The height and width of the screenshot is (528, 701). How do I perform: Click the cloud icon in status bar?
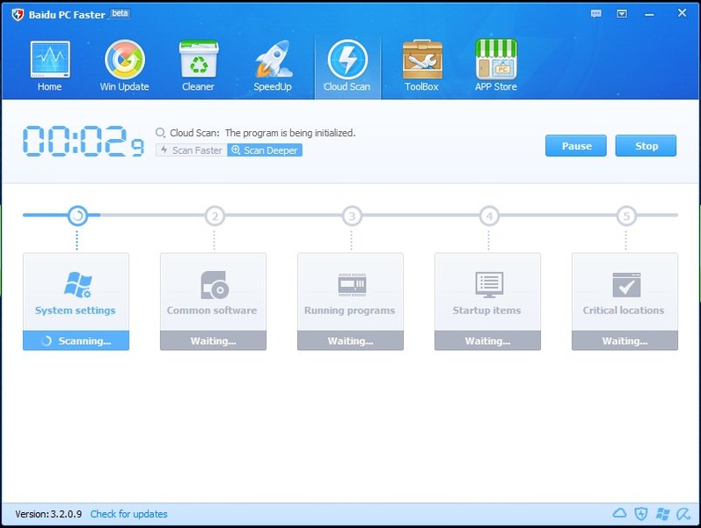619,514
